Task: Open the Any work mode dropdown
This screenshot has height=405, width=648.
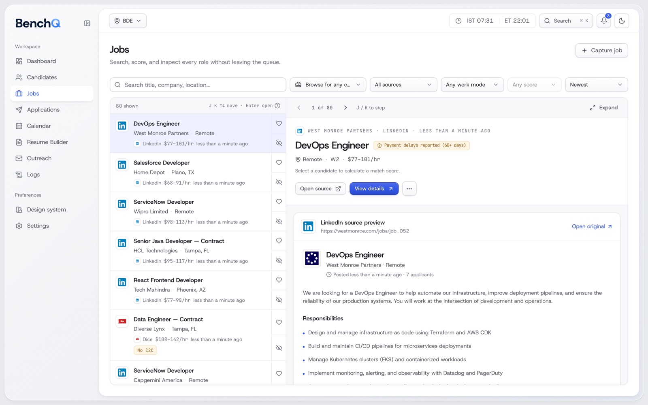Action: [x=472, y=85]
